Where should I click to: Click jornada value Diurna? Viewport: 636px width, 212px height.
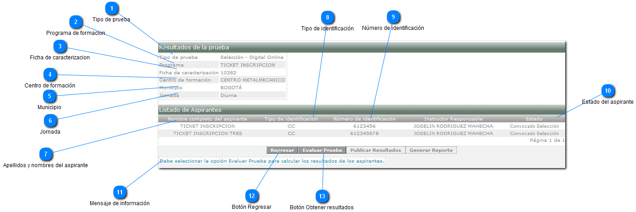coord(229,95)
